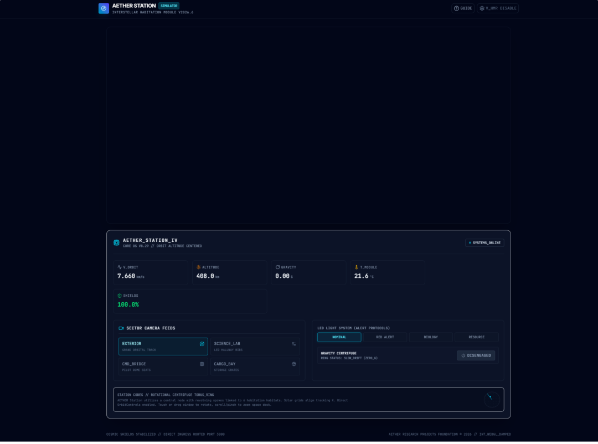Click the CPU chip icon beside AETHER_STATION_IV
This screenshot has height=444, width=598.
[116, 242]
